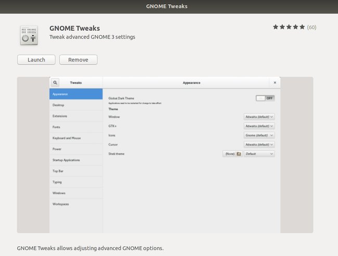
Task: Click the folder icon beside (None)
Action: pos(239,154)
